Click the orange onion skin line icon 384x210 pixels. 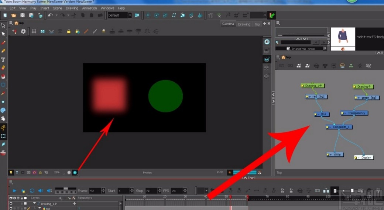coord(86,31)
